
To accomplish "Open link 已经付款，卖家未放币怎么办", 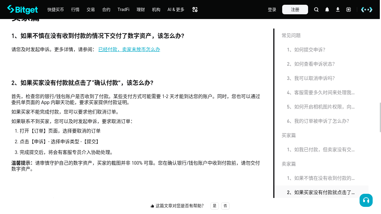I will pyautogui.click(x=129, y=50).
